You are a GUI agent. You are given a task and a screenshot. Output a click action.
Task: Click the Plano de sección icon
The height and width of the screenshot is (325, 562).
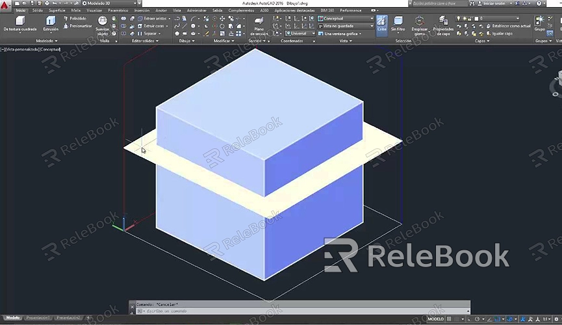pos(259,21)
